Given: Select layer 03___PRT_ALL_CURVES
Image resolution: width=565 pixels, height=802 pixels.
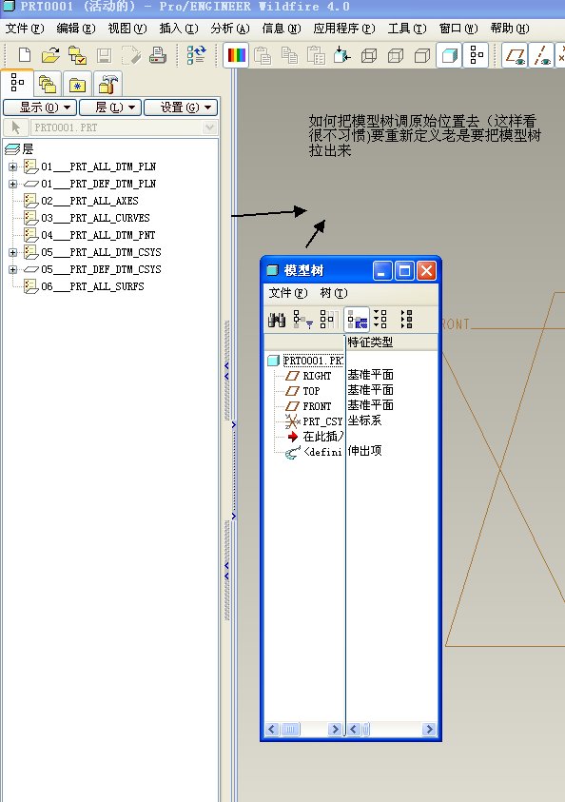Looking at the screenshot, I should (x=95, y=218).
